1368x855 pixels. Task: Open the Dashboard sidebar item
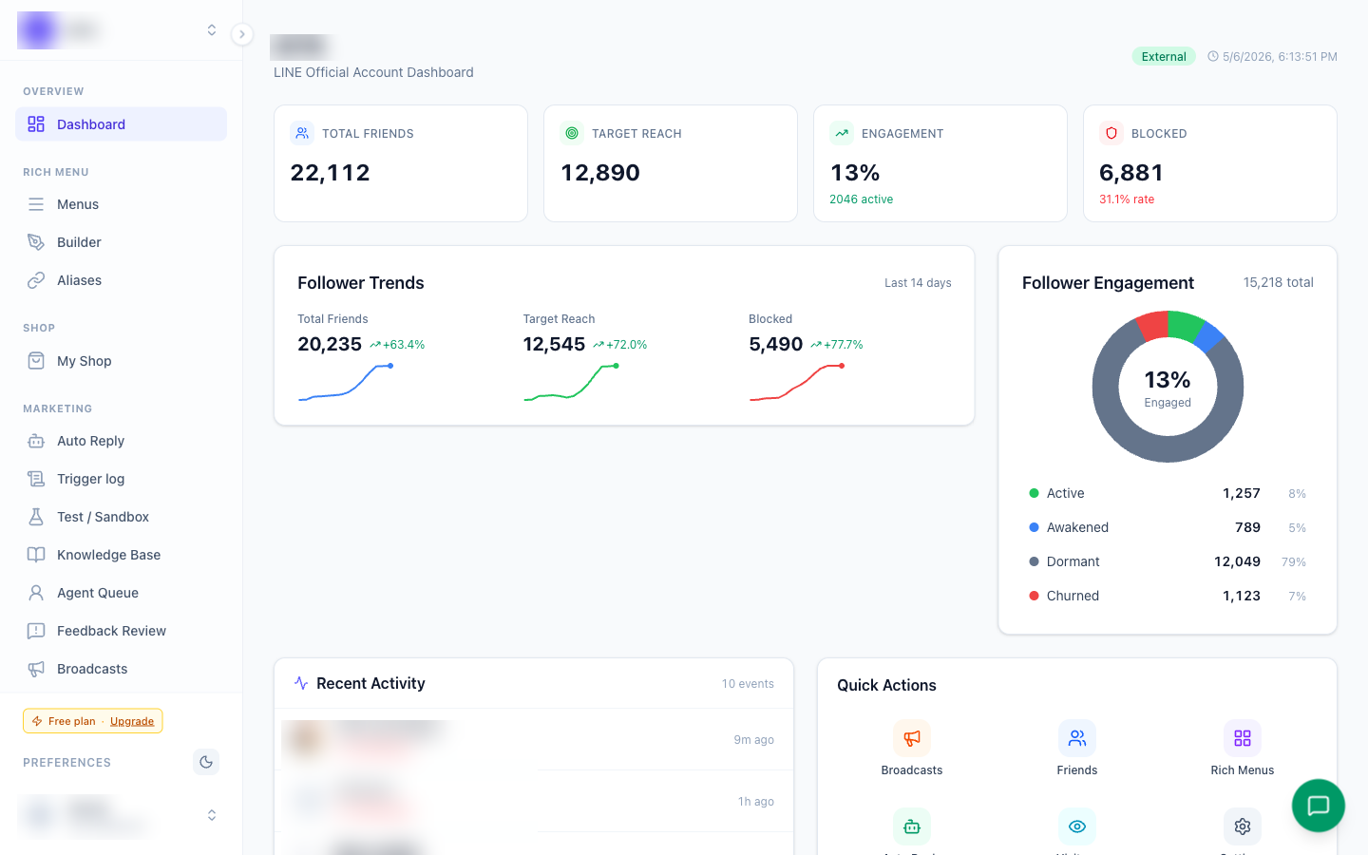click(121, 124)
